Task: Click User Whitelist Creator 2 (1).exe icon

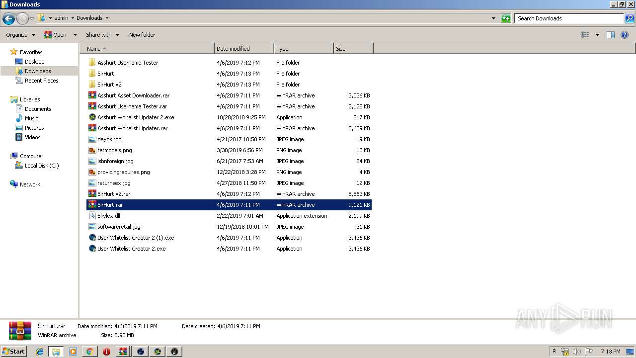Action: tap(92, 238)
